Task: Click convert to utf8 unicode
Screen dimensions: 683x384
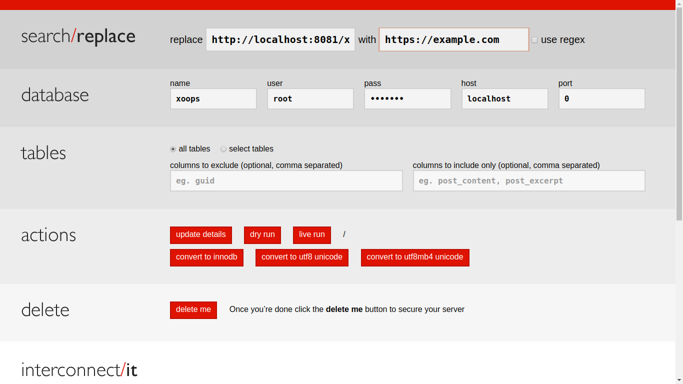Action: (301, 257)
